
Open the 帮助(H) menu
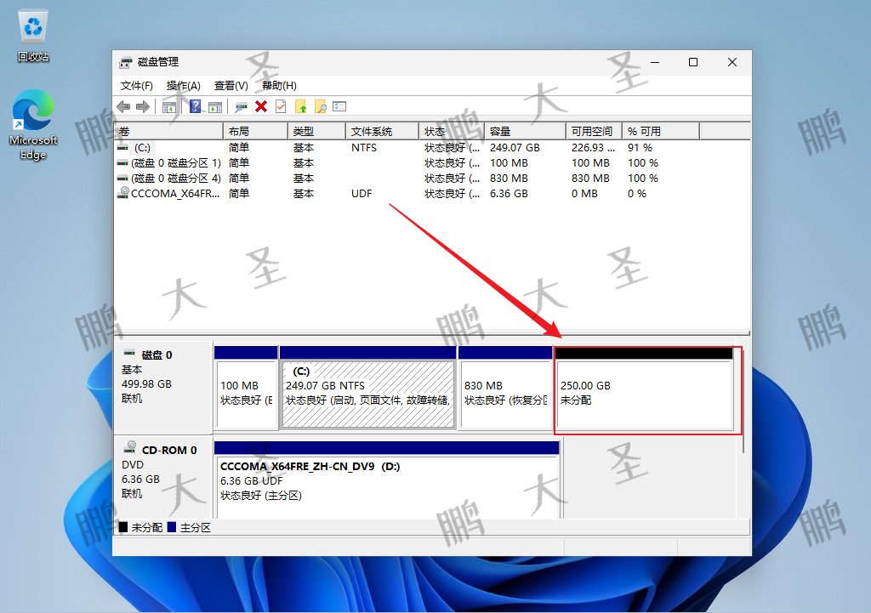[279, 86]
